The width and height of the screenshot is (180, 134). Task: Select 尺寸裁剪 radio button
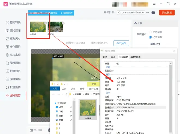pyautogui.click(x=150, y=37)
